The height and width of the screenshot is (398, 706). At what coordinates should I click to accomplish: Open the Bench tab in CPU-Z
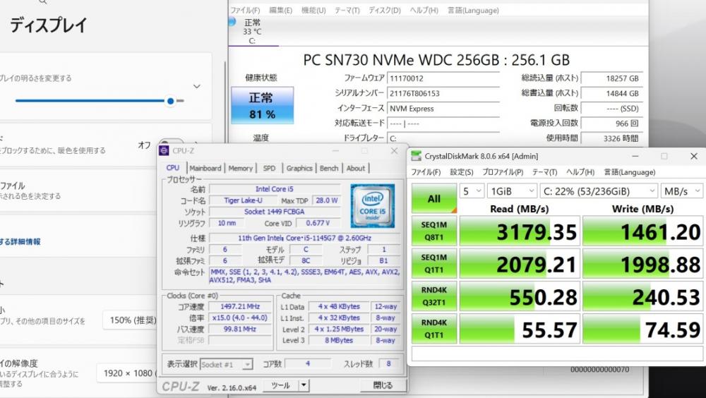tap(329, 168)
